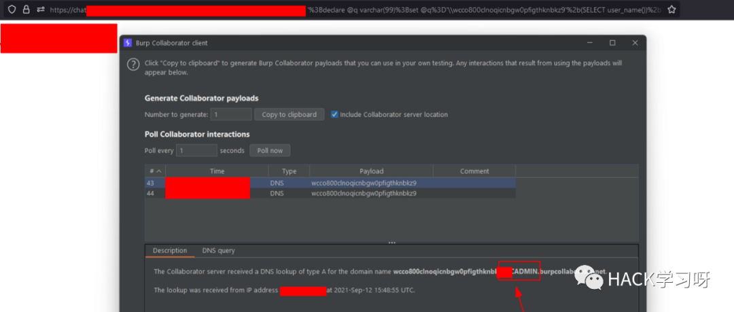
Task: Click the DNS lookup description sentence
Action: 381,271
